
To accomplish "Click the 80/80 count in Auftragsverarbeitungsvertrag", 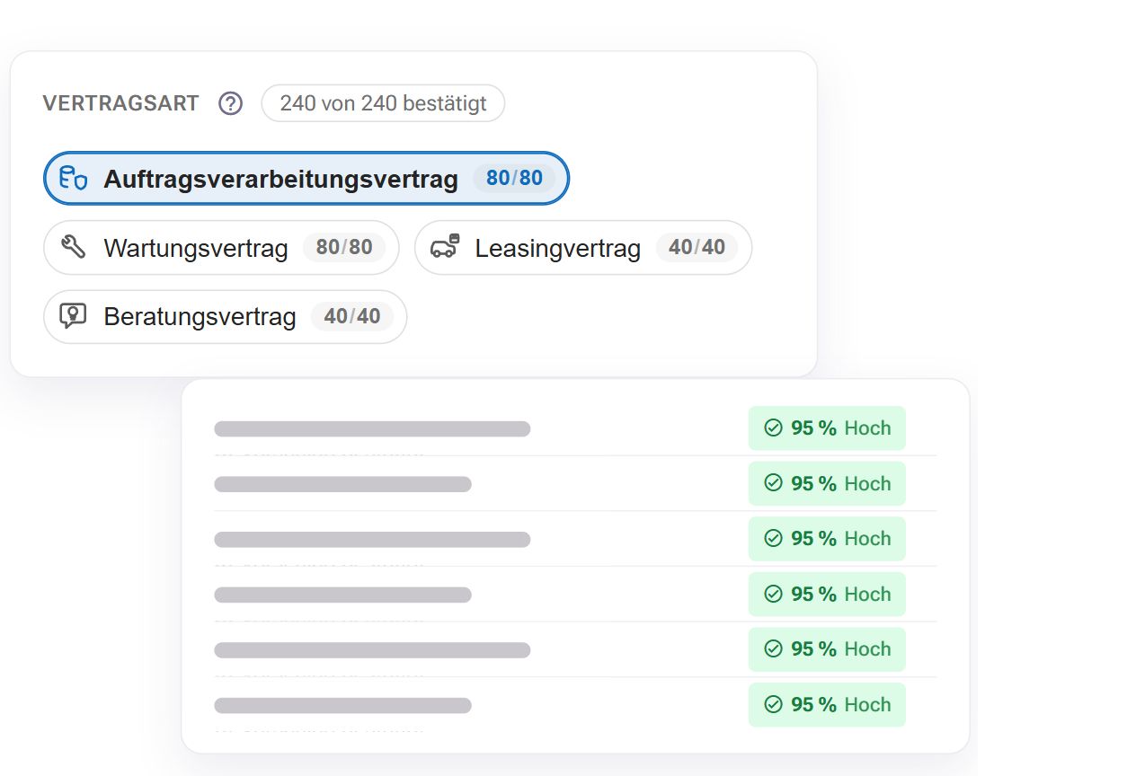I will coord(514,178).
